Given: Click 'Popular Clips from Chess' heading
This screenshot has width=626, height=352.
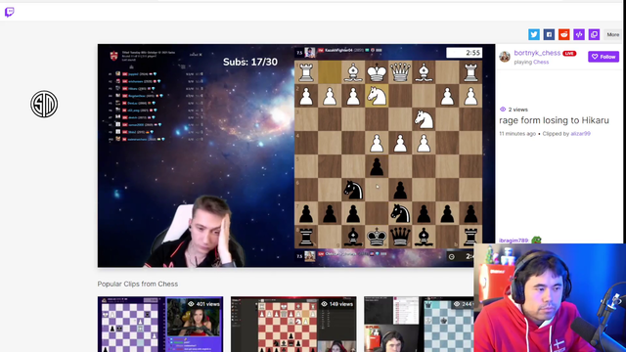Looking at the screenshot, I should click(x=138, y=284).
